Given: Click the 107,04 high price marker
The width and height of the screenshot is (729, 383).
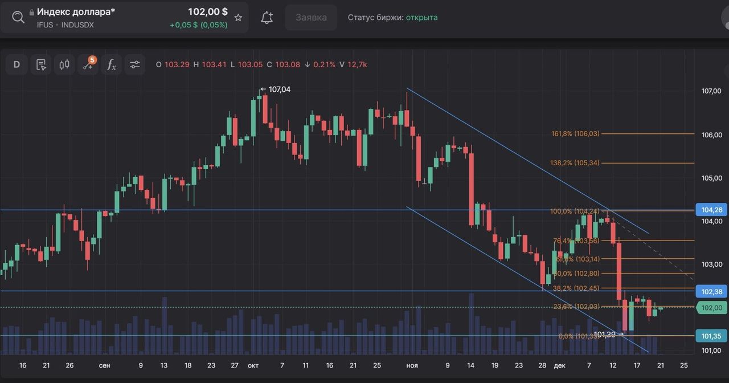Looking at the screenshot, I should [x=279, y=89].
